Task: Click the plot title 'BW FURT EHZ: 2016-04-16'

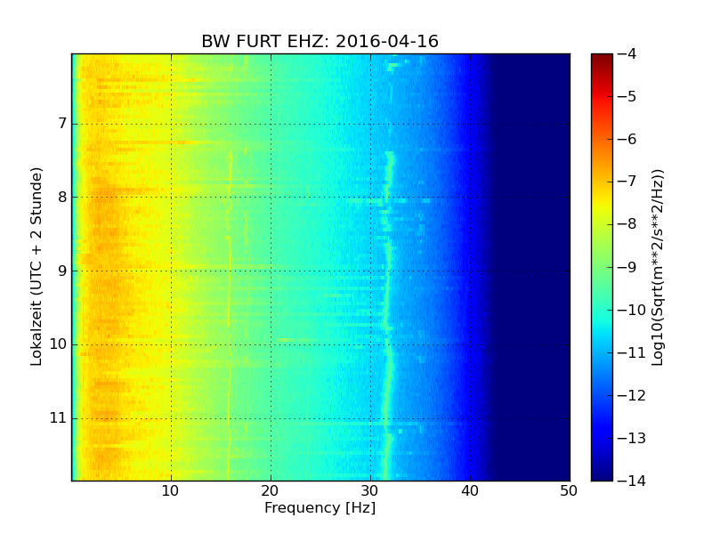Action: point(320,41)
